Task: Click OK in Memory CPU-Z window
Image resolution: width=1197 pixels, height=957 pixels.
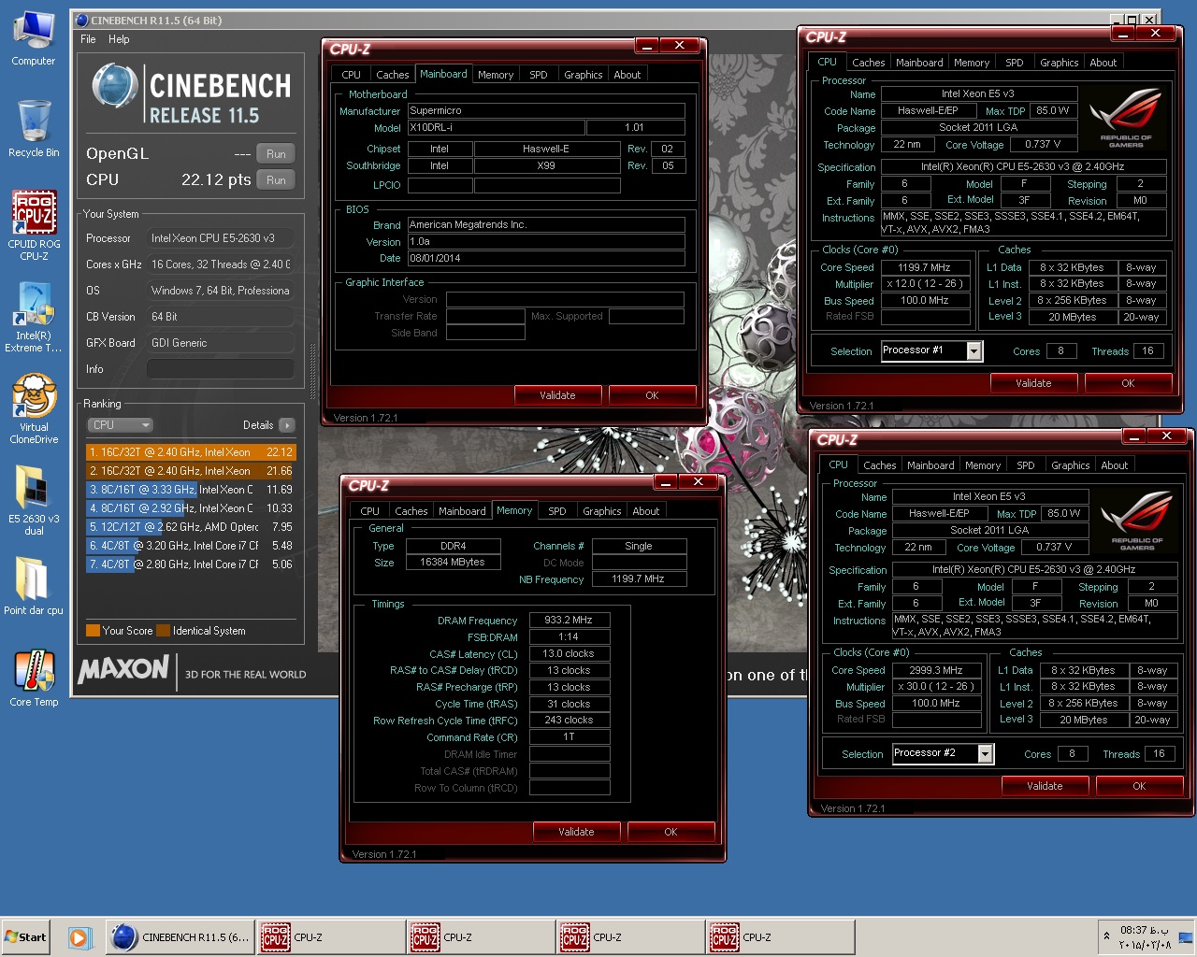Action: [x=671, y=832]
